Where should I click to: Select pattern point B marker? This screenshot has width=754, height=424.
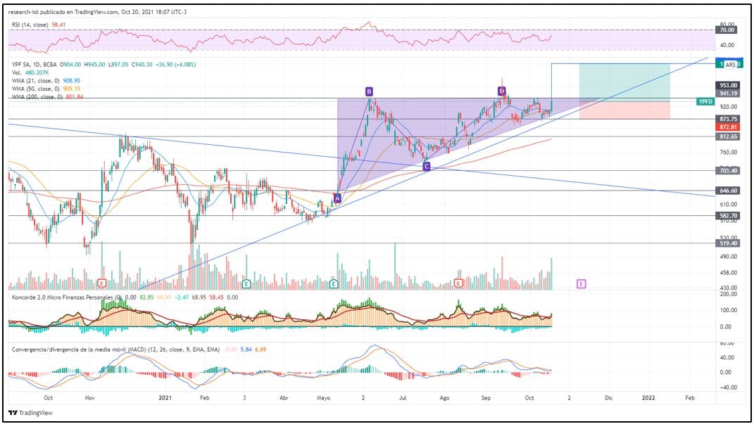pyautogui.click(x=369, y=91)
